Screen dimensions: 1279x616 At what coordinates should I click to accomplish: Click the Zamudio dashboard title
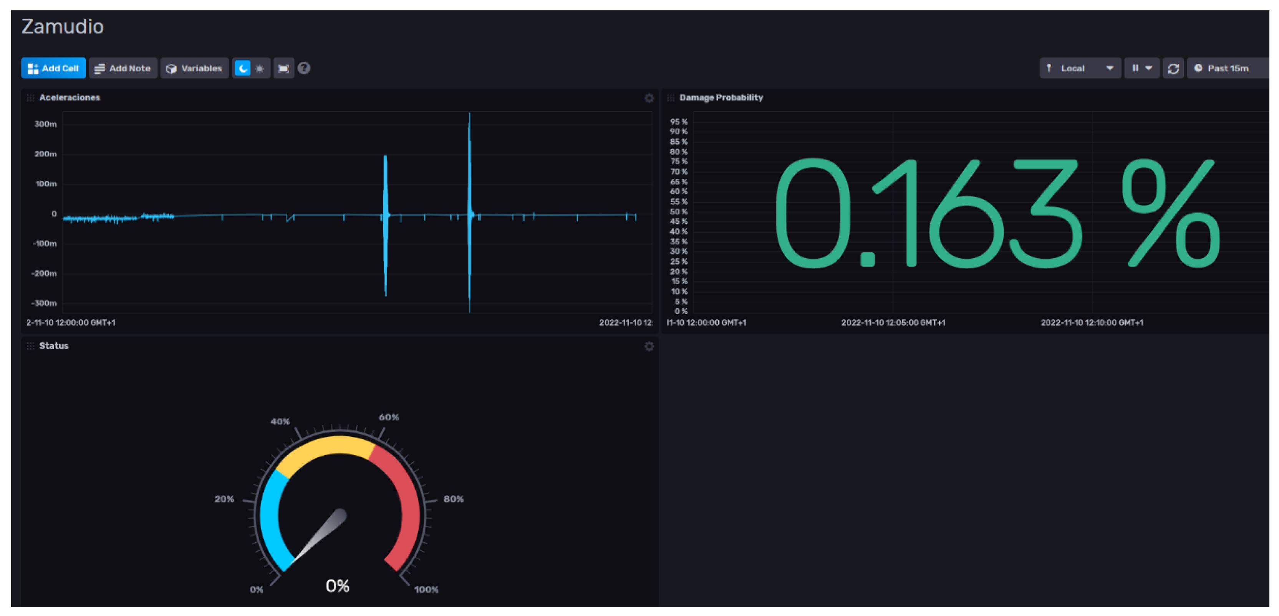pyautogui.click(x=63, y=26)
